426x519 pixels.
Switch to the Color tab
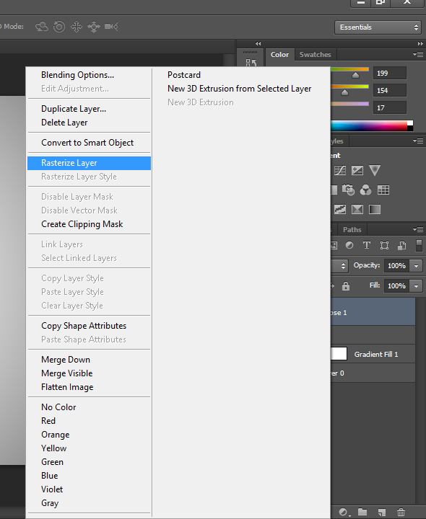click(279, 55)
